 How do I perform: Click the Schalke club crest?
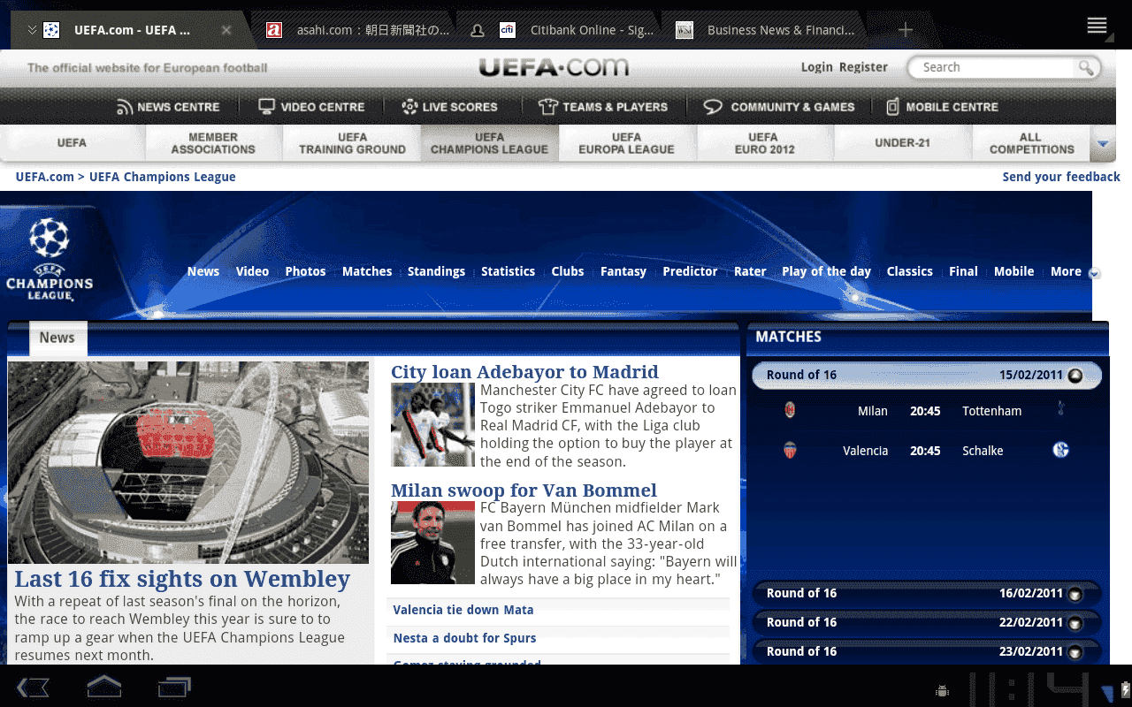pyautogui.click(x=1060, y=450)
